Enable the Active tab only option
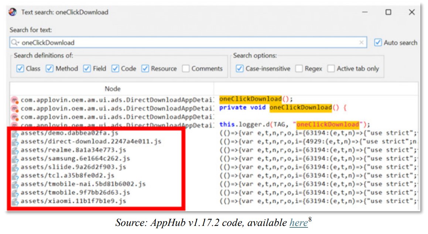 tap(331, 68)
